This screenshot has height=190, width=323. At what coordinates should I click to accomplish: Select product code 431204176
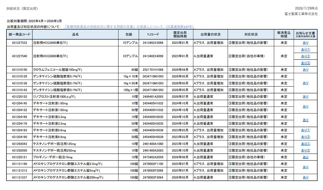[19, 124]
